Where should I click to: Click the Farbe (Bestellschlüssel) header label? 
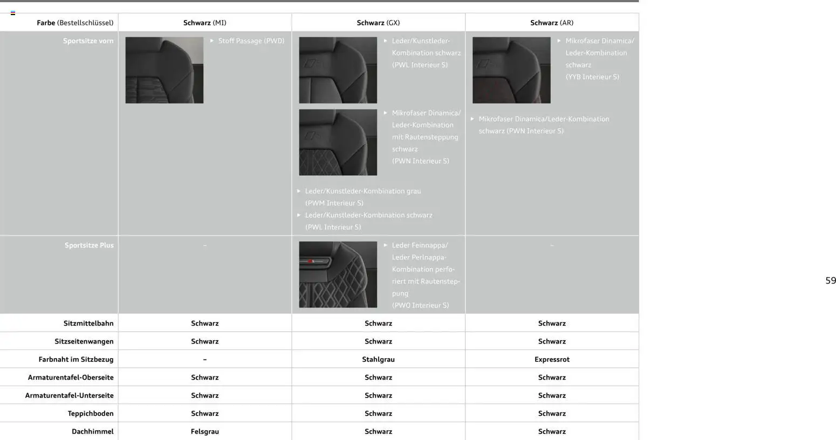(x=75, y=23)
